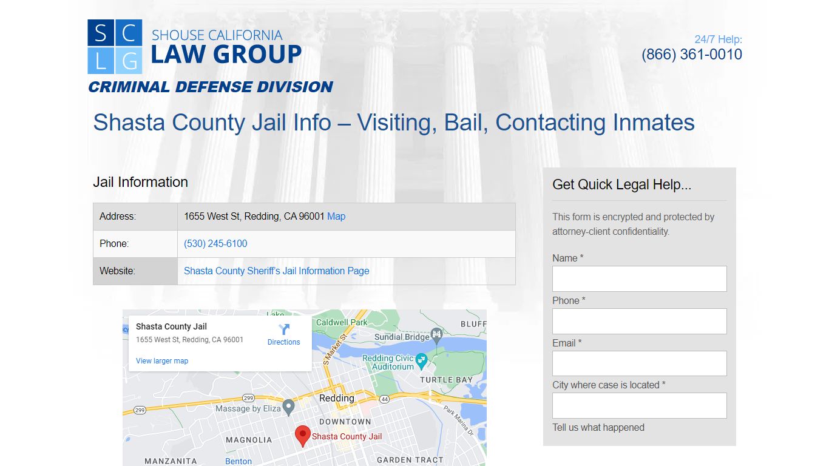Click the SCLG square logo
Screen dimensions: 829x466
click(115, 47)
